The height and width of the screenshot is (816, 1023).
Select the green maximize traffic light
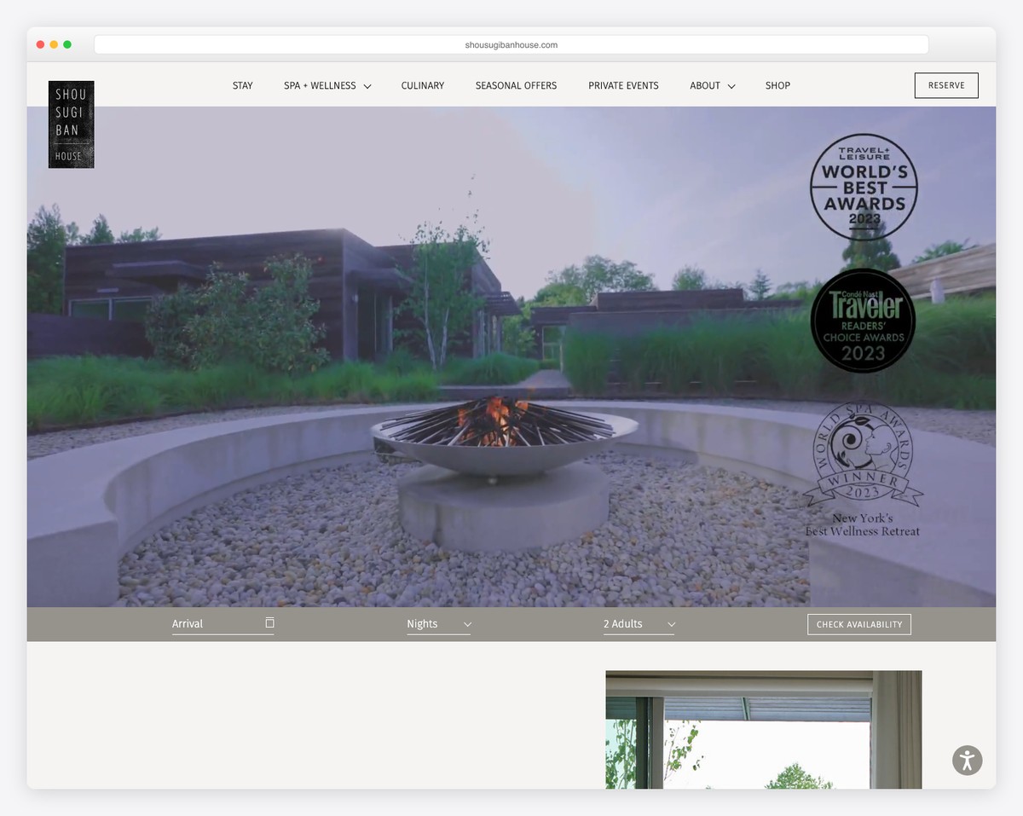[67, 43]
